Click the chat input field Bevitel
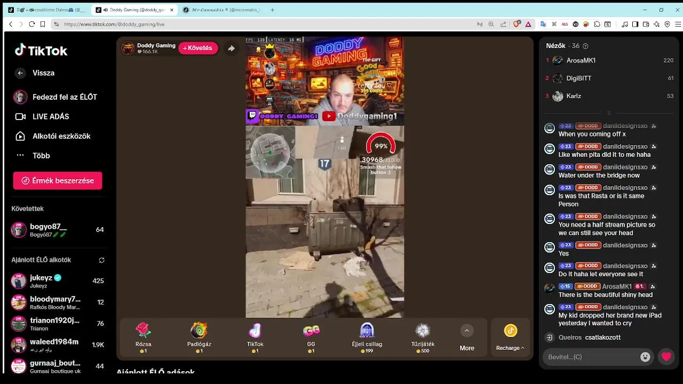 tap(591, 357)
